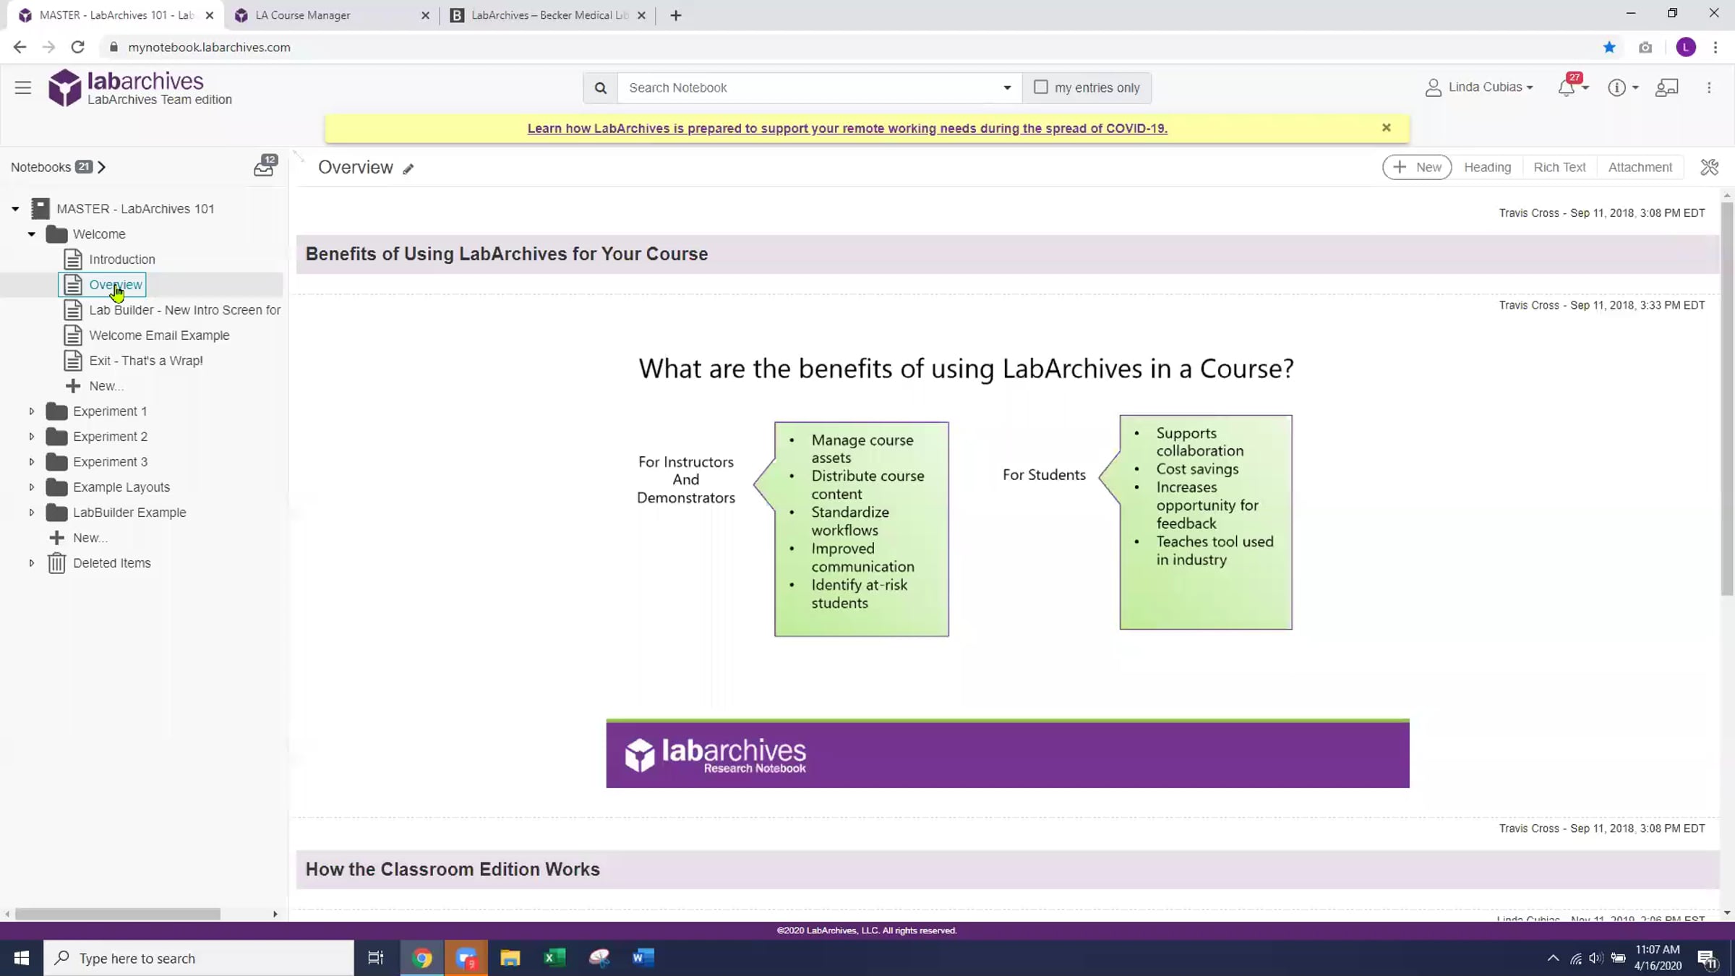Screen dimensions: 1735x976
Task: Show hidden system tray icons
Action: coord(1553,958)
